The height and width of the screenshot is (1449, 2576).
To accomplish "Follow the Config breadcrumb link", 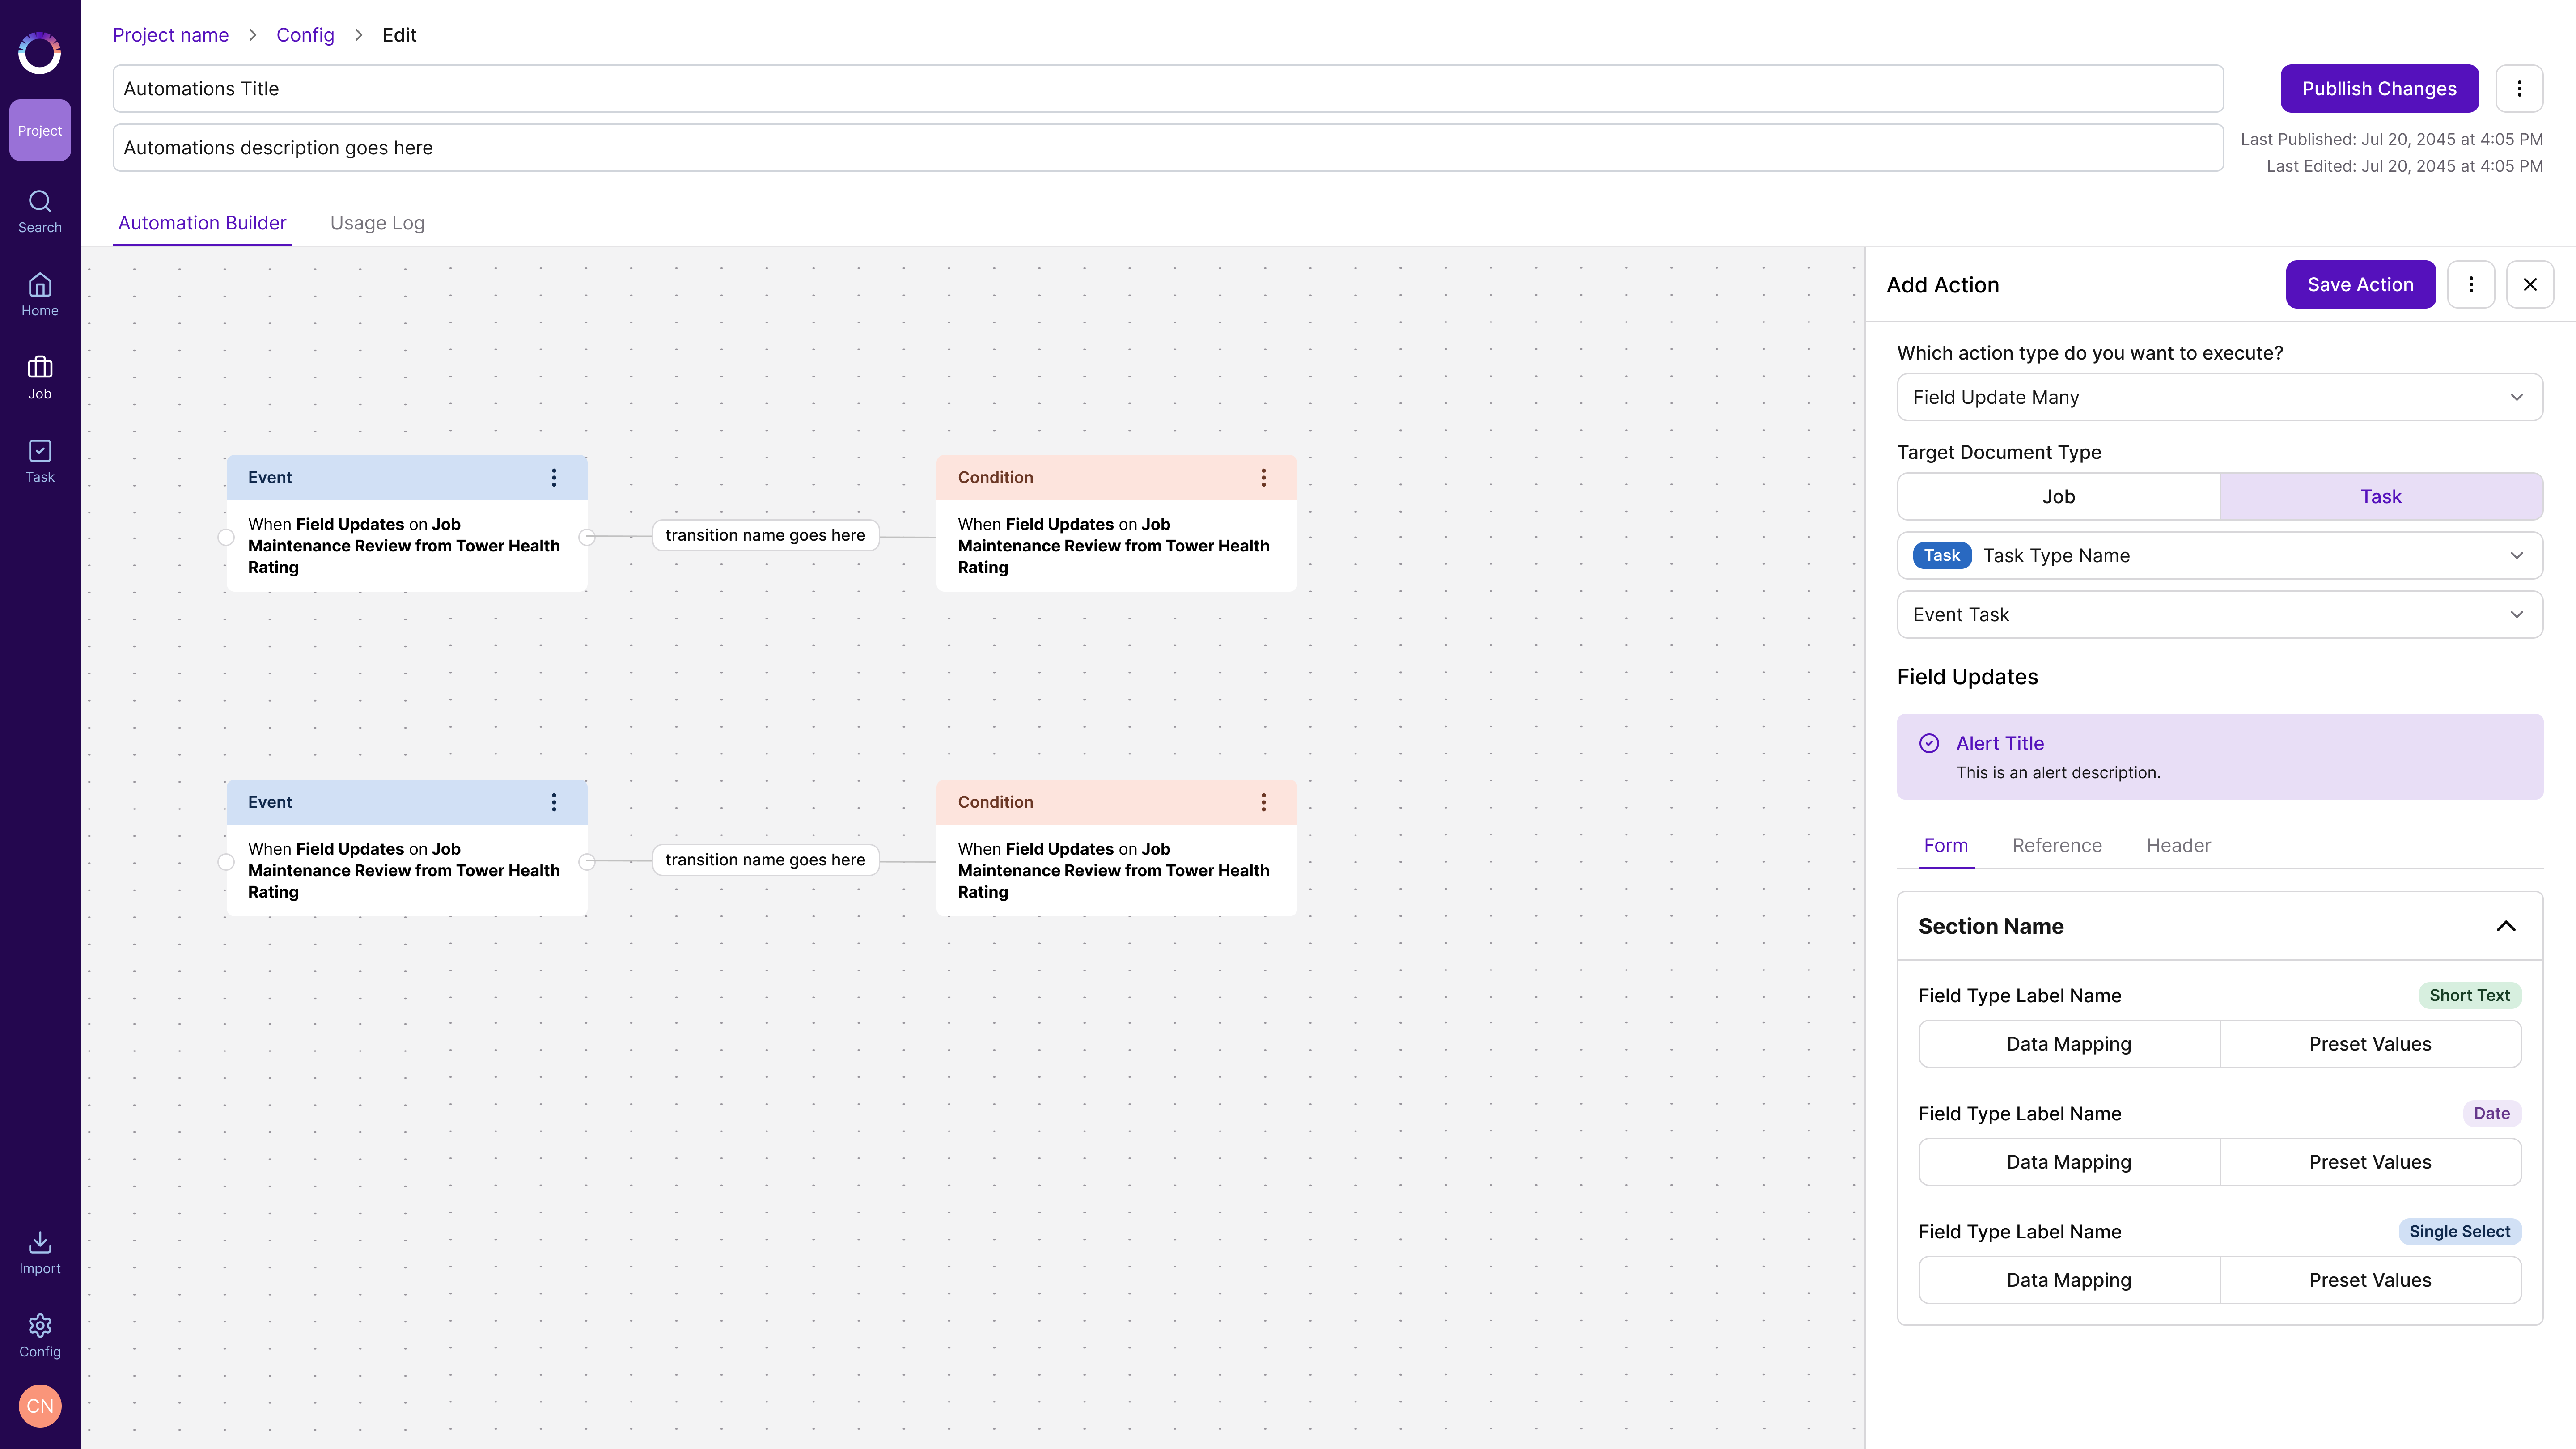I will coord(305,35).
